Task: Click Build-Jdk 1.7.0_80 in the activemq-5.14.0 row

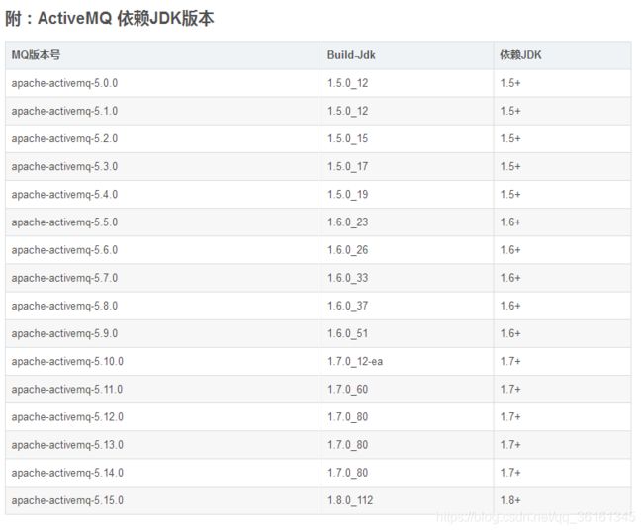Action: [348, 473]
